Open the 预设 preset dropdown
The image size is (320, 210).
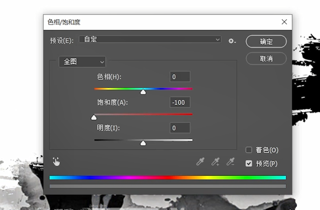click(150, 39)
